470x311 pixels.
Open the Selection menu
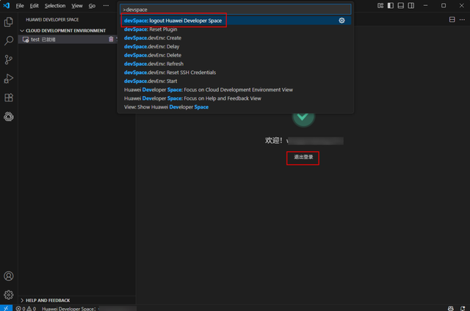pyautogui.click(x=54, y=6)
